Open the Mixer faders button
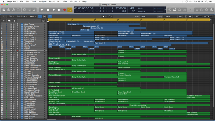The height and width of the screenshot is (121, 215). 29,10
